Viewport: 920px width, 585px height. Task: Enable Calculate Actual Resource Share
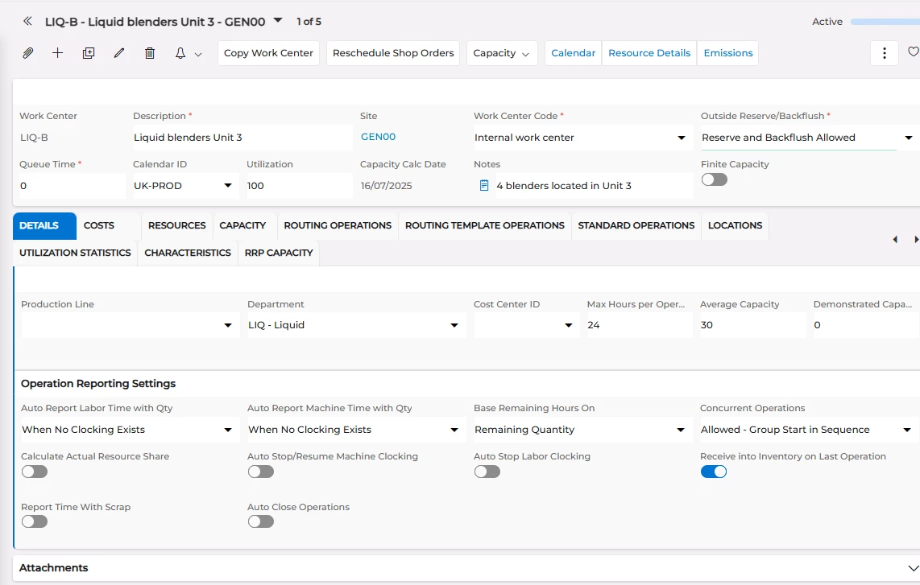34,472
